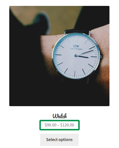Screen dimensions: 119x148
Task: Click the Select options button
Action: [x=59, y=140]
